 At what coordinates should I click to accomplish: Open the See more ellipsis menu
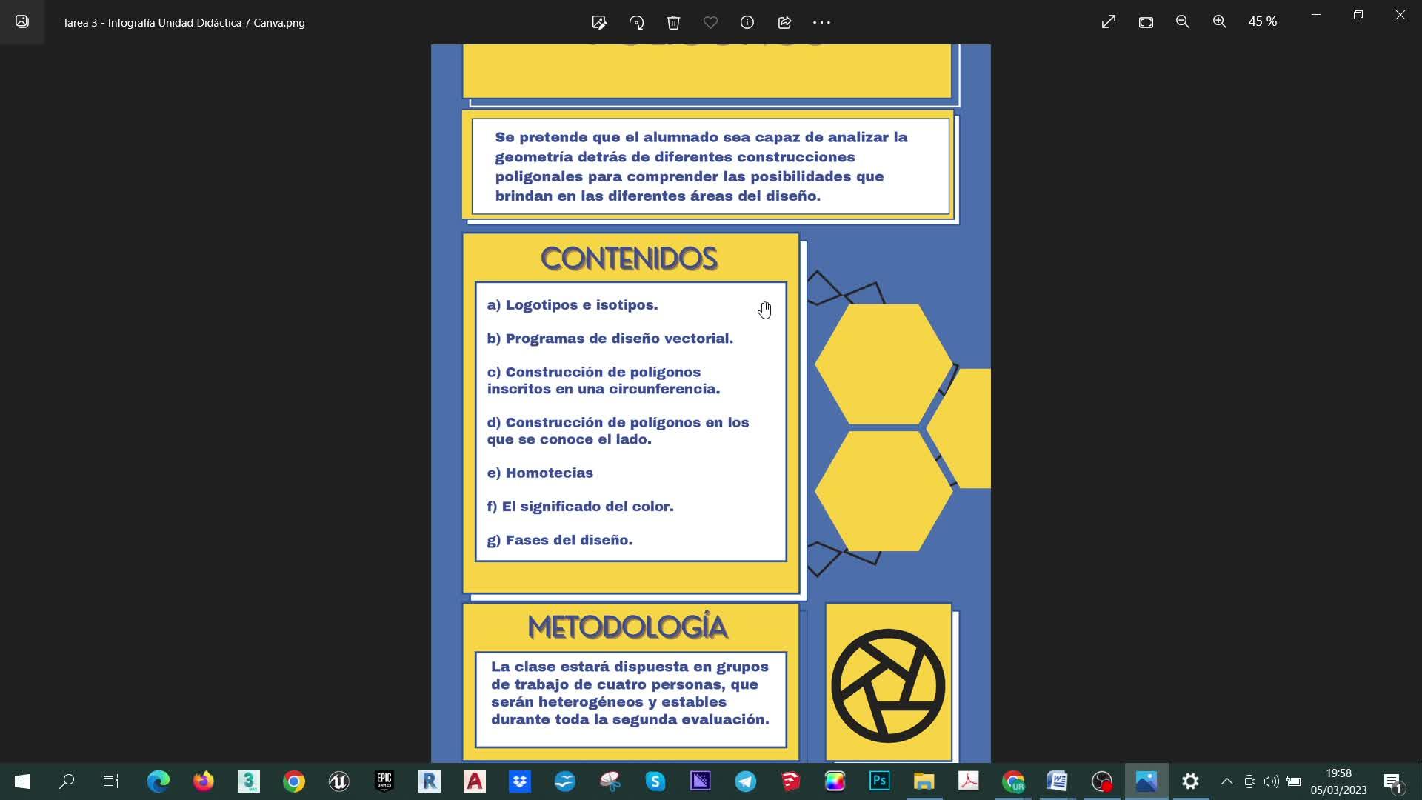(x=821, y=22)
